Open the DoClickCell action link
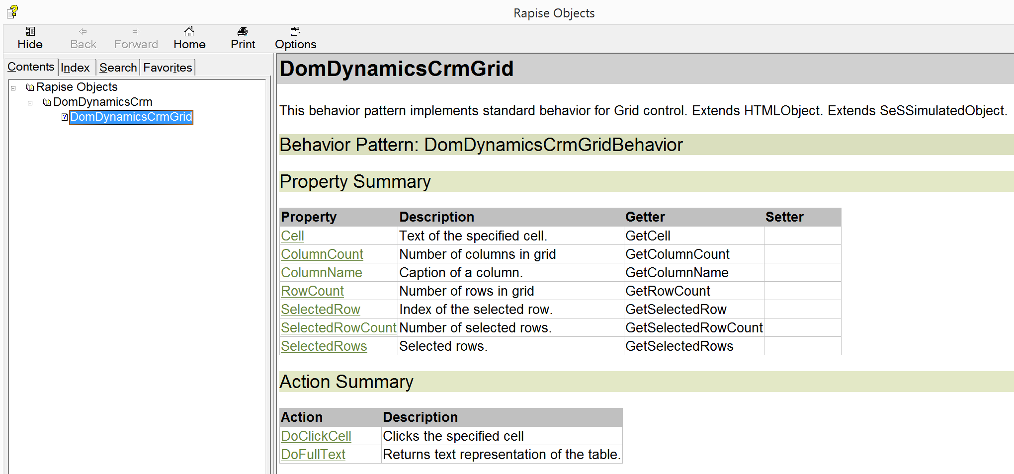The width and height of the screenshot is (1014, 474). click(316, 436)
